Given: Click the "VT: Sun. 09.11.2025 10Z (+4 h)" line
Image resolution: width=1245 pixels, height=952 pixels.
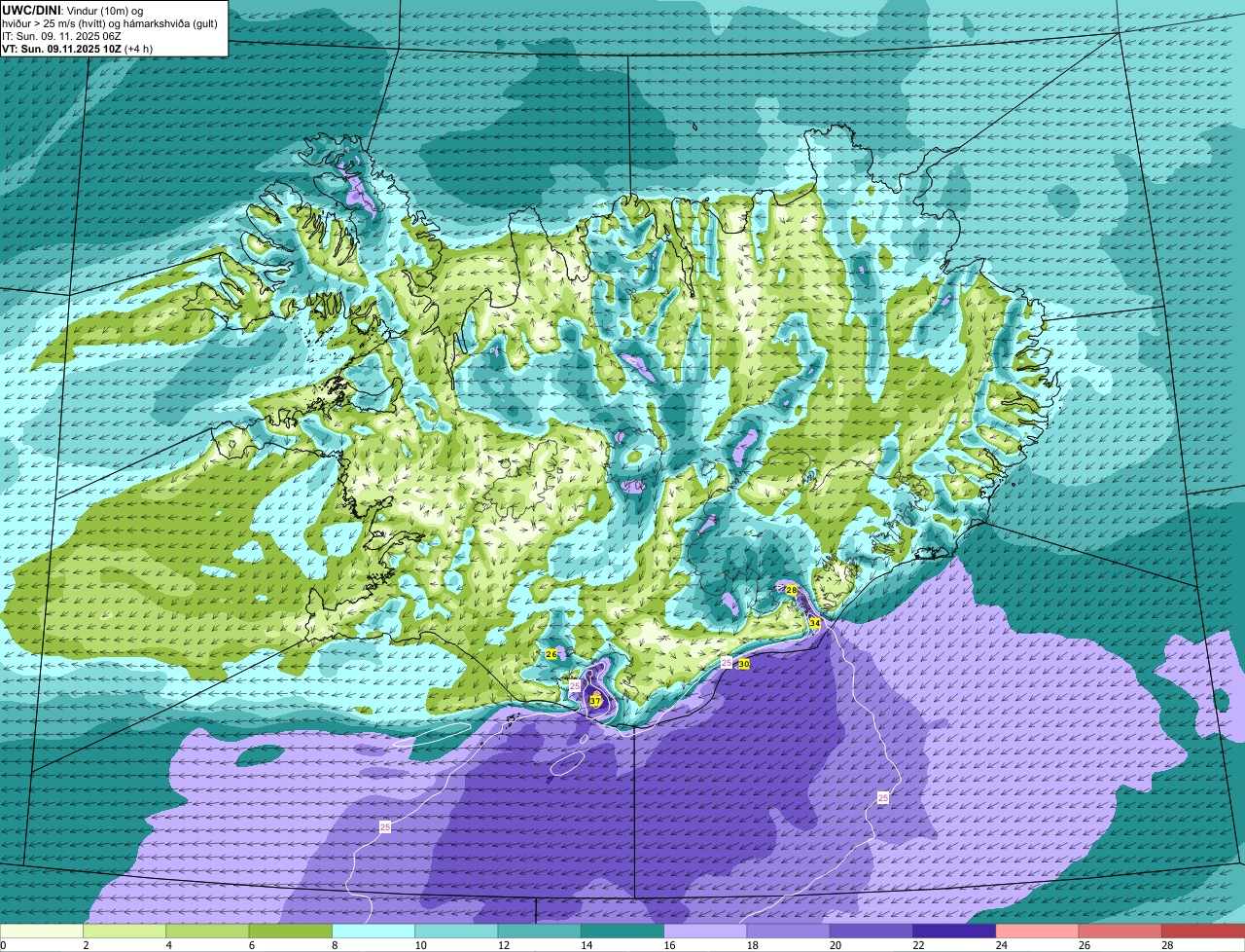Looking at the screenshot, I should point(77,48).
